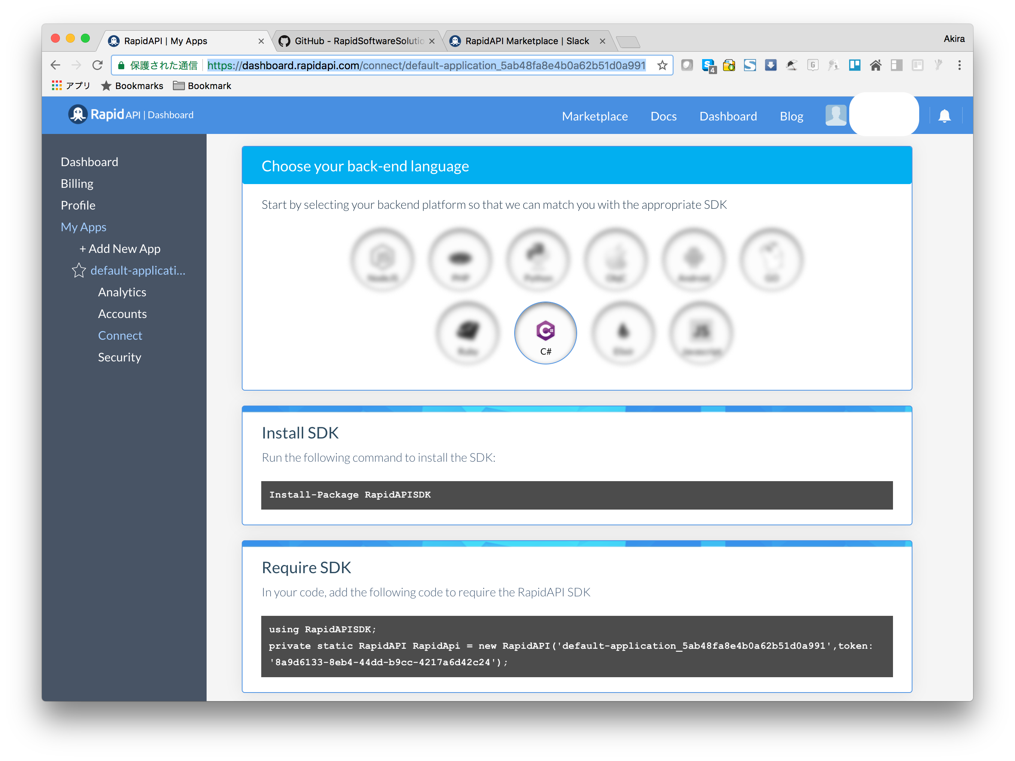This screenshot has width=1015, height=761.
Task: Bookmark this page with the star icon
Action: [662, 65]
